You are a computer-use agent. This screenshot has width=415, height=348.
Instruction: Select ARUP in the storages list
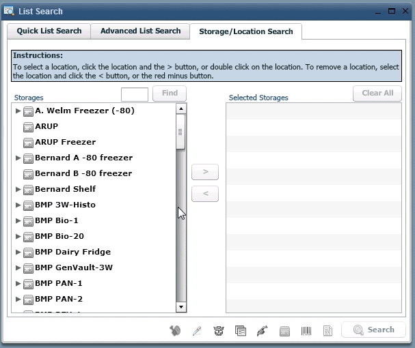point(46,126)
